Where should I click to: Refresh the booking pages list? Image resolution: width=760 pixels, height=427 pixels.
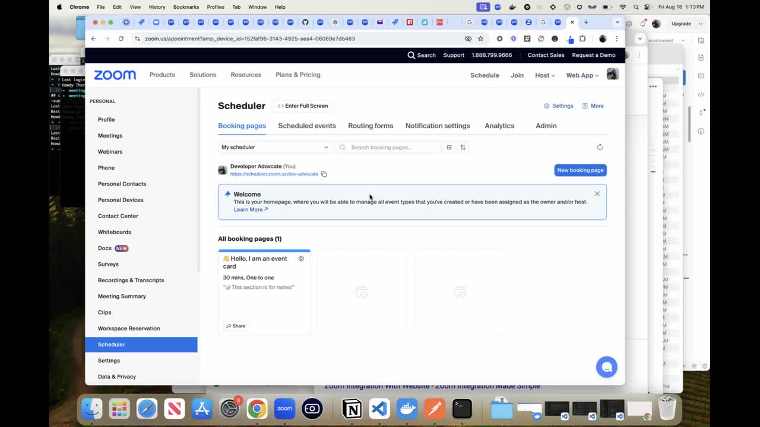pyautogui.click(x=600, y=147)
